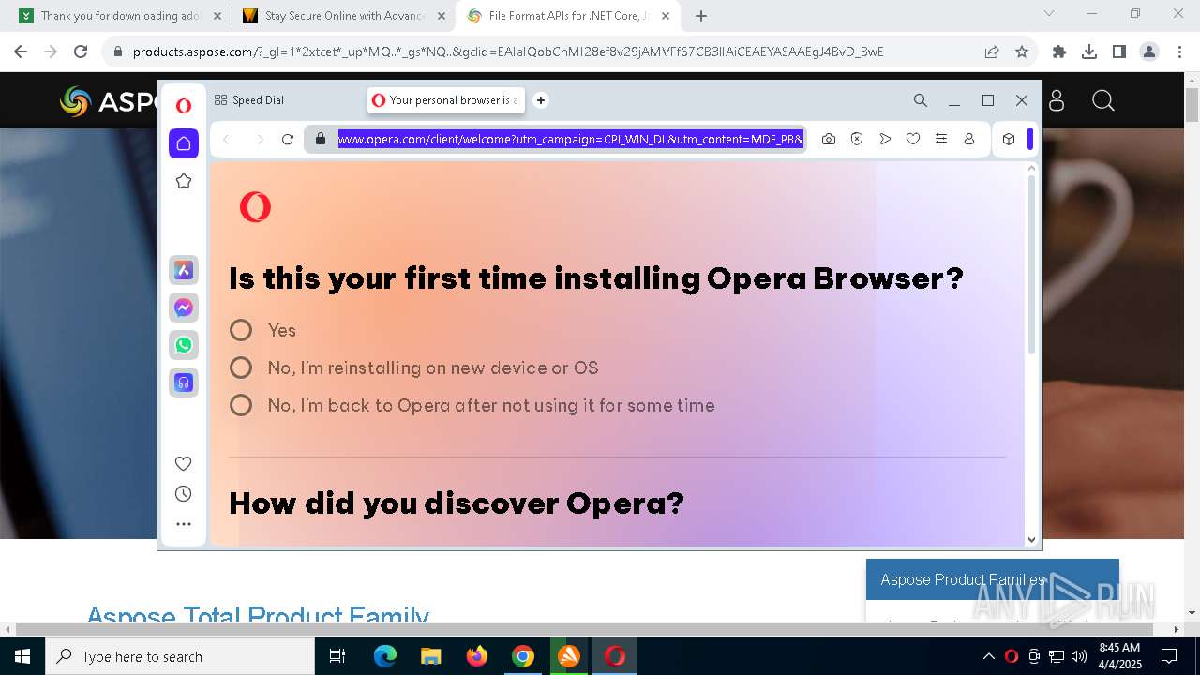This screenshot has height=675, width=1200.
Task: Click the taskbar search box
Action: coord(180,656)
